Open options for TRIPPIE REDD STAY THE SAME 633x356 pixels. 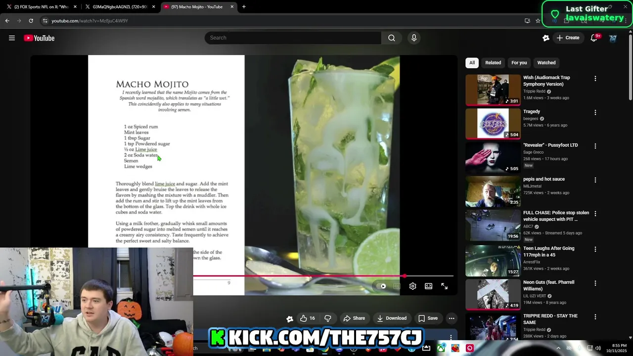click(x=595, y=316)
